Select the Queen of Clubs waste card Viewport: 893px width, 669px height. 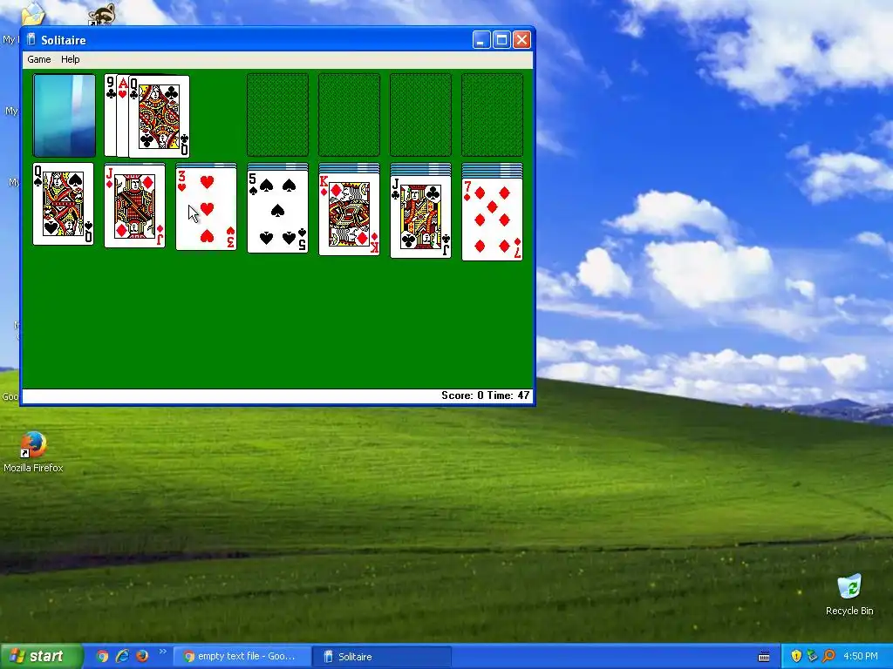pyautogui.click(x=159, y=116)
